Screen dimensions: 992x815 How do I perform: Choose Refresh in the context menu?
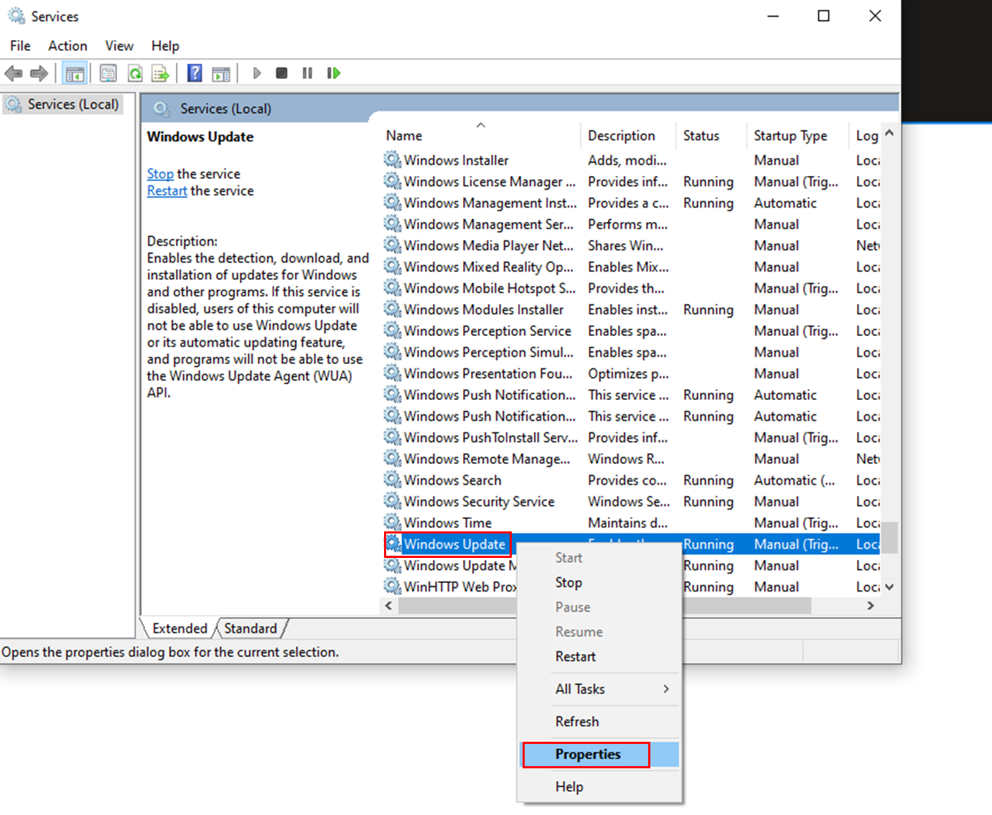(599, 722)
